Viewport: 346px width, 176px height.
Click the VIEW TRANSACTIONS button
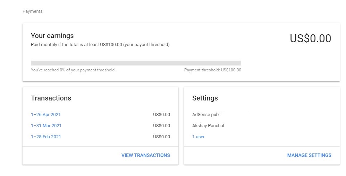145,156
